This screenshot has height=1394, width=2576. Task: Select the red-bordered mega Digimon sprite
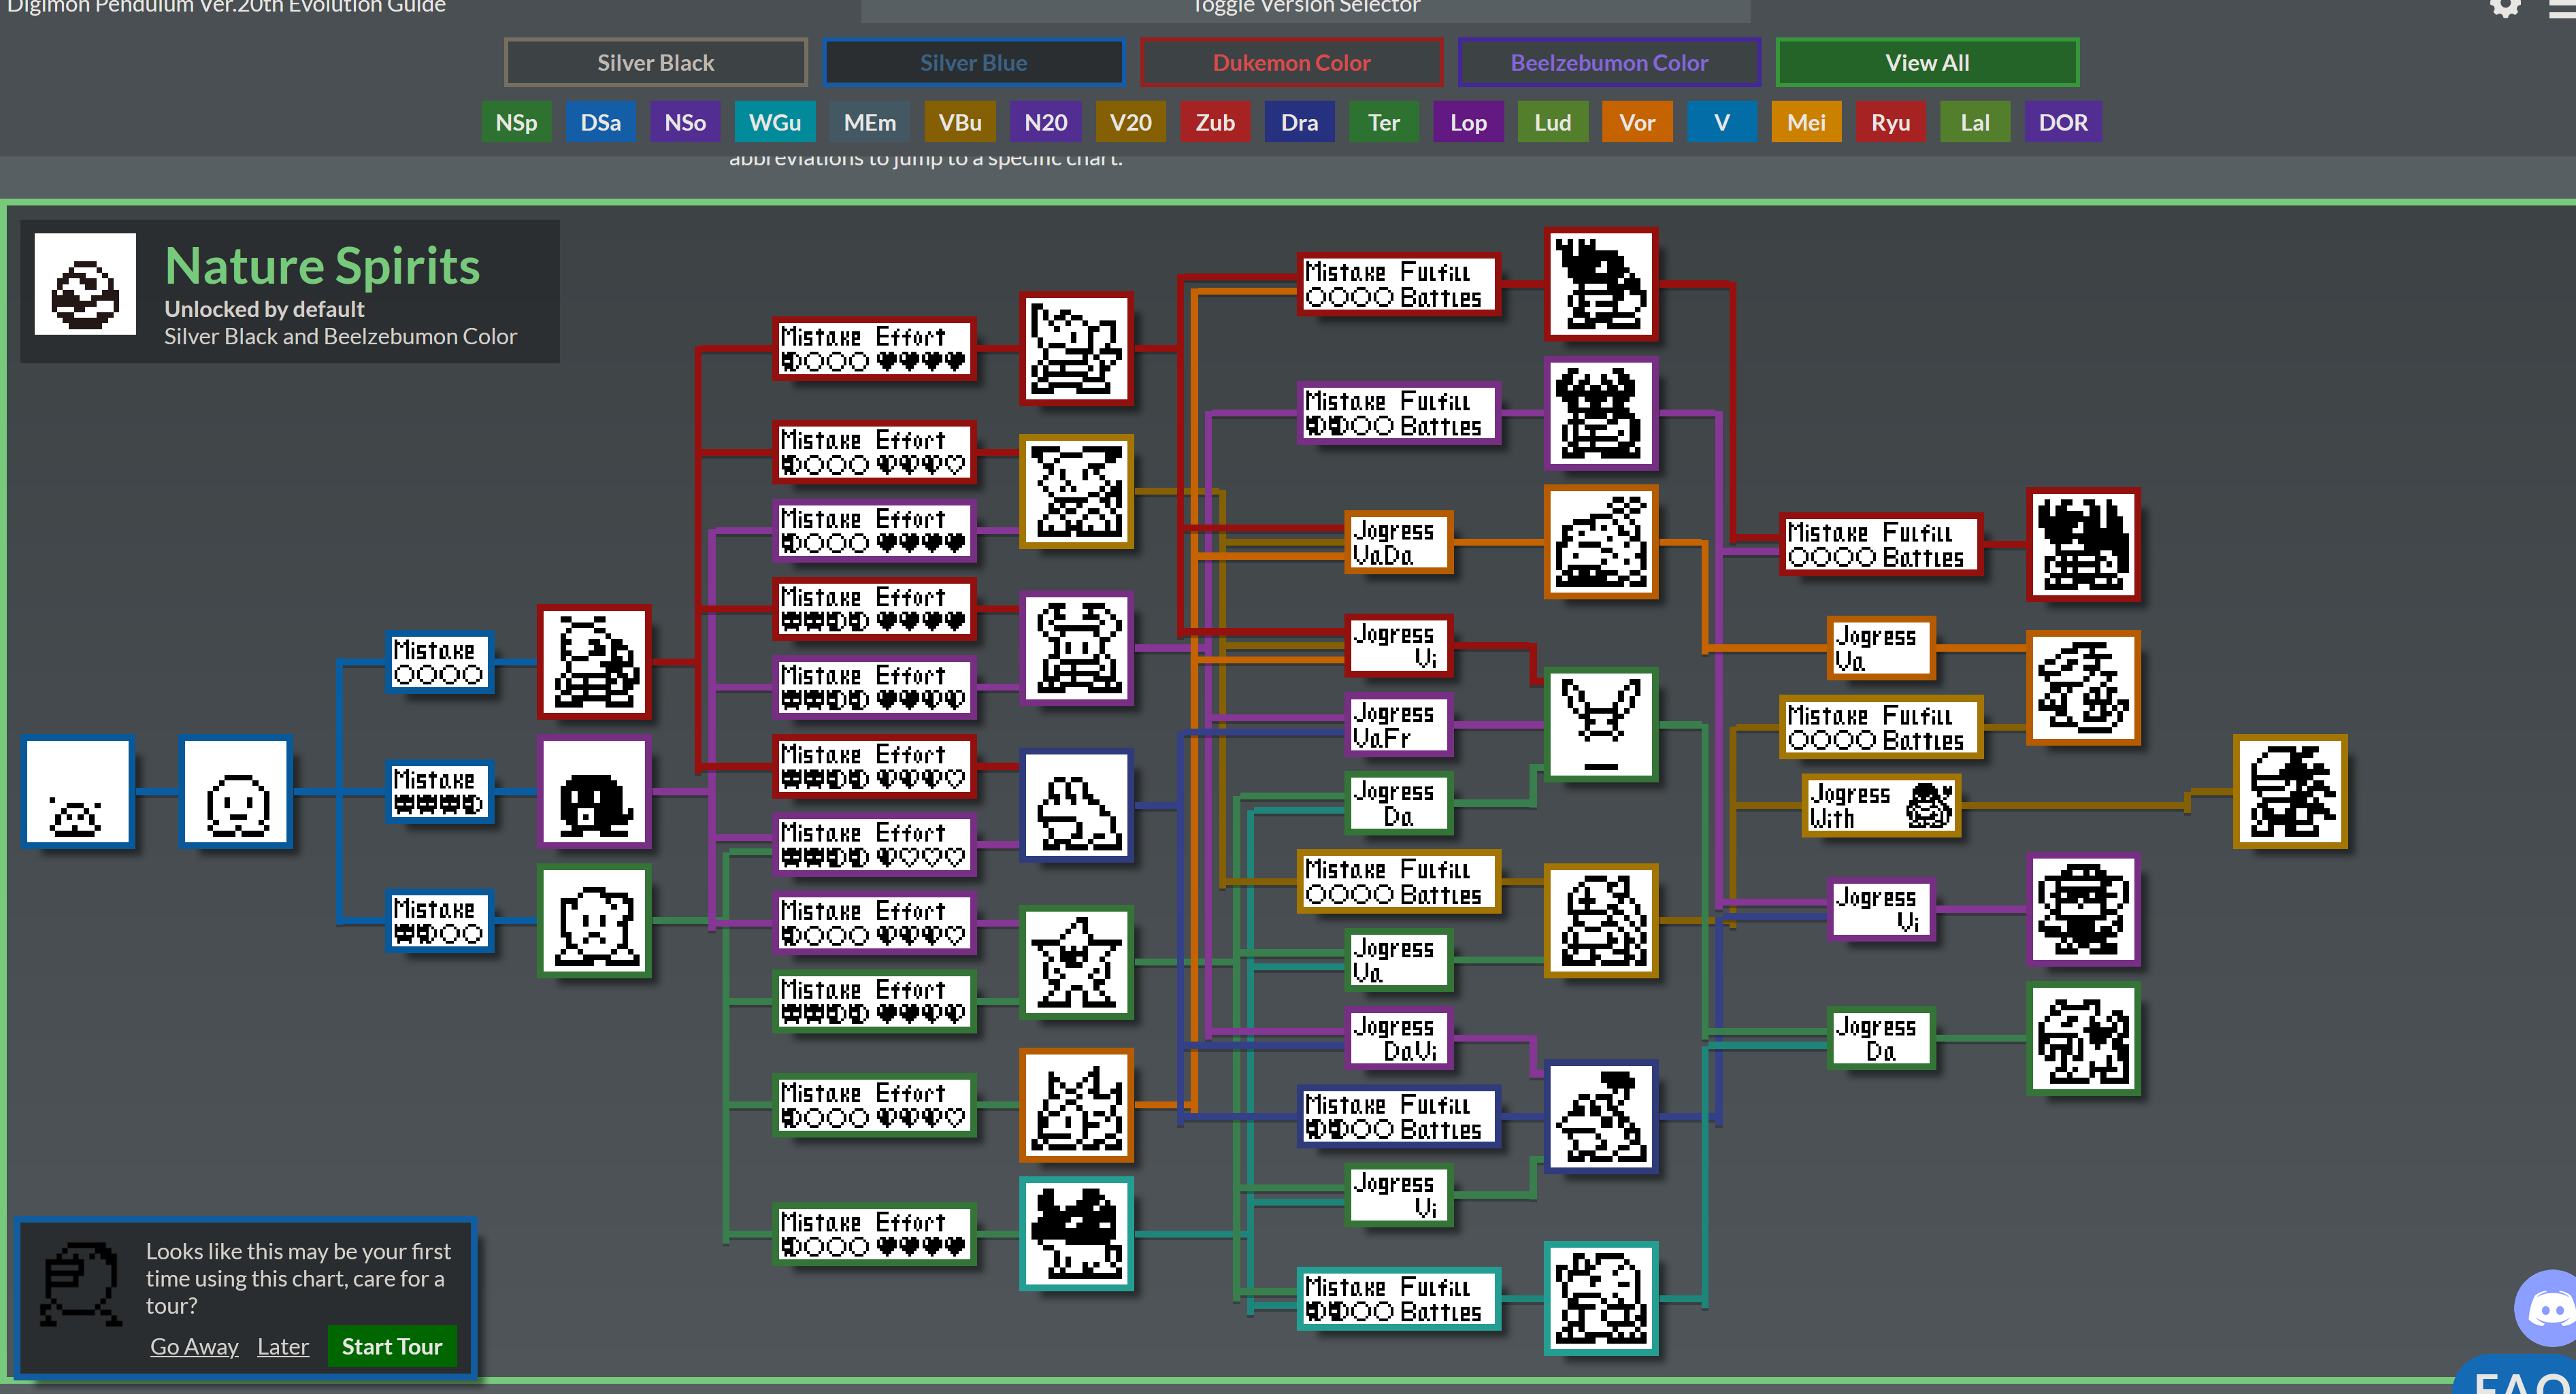[x=2084, y=545]
